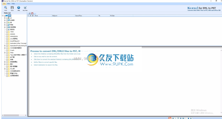This screenshot has width=222, height=119.
Task: Tick the checkbox for the Help folder
Action: coord(7,53)
